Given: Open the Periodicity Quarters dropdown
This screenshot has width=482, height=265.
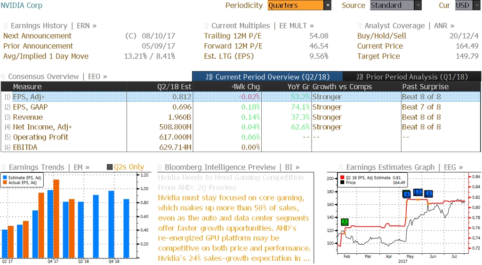Looking at the screenshot, I should (x=299, y=5).
